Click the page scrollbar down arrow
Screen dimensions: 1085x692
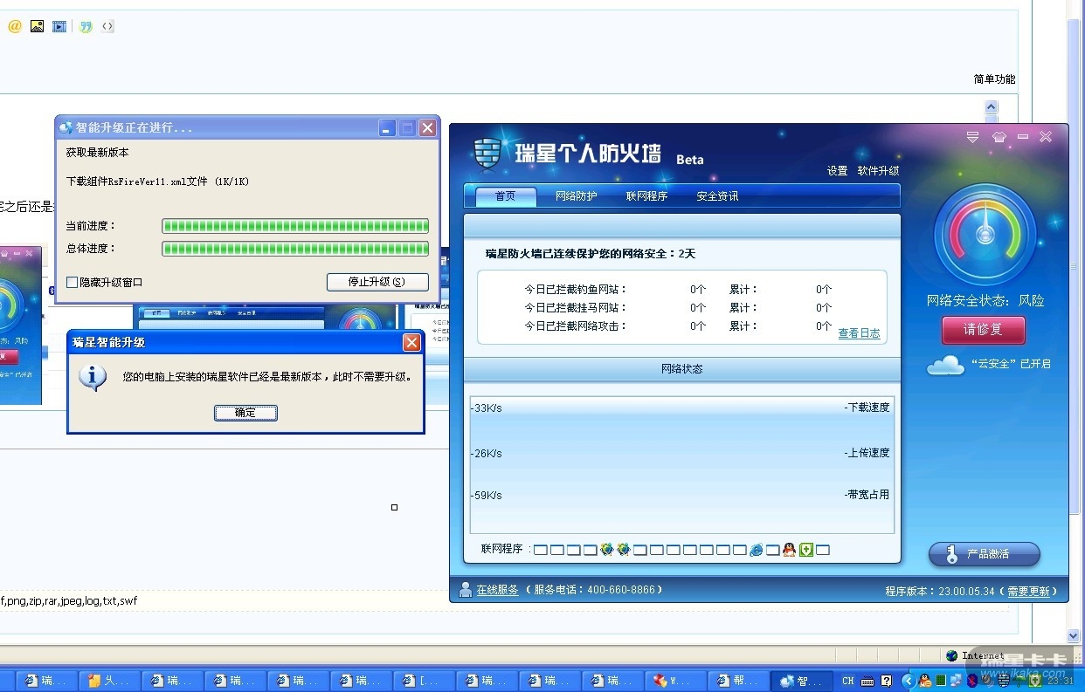pyautogui.click(x=1075, y=636)
